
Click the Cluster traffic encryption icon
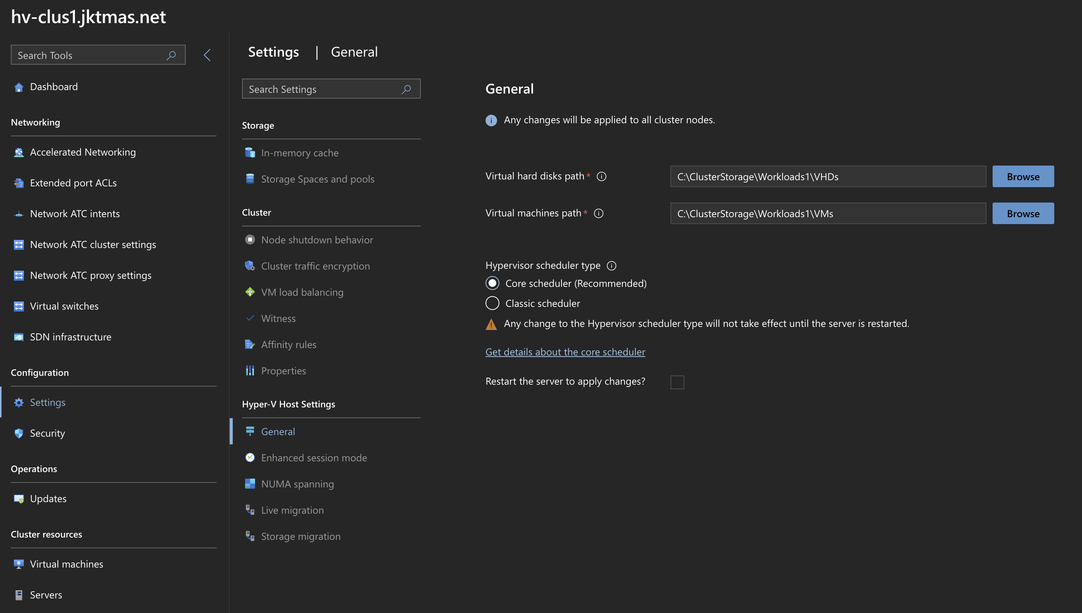pos(250,266)
